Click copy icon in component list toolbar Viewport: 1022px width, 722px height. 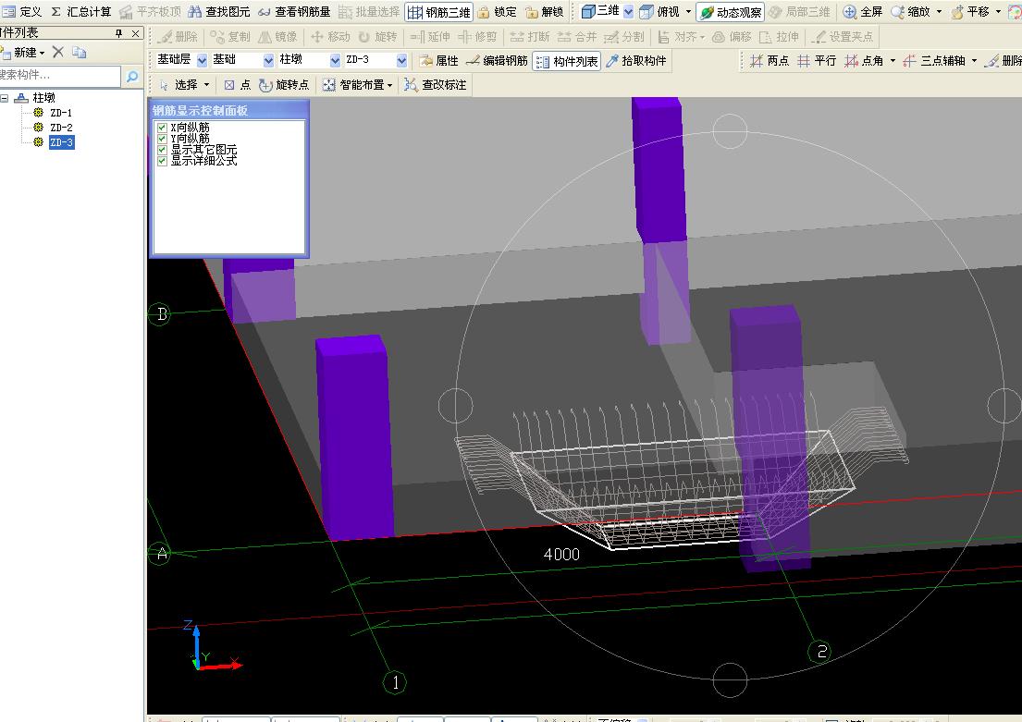click(79, 52)
